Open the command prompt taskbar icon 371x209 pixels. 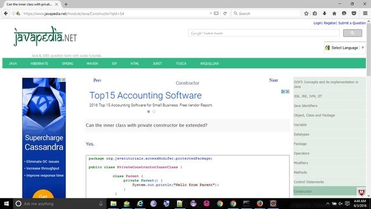[x=246, y=204]
